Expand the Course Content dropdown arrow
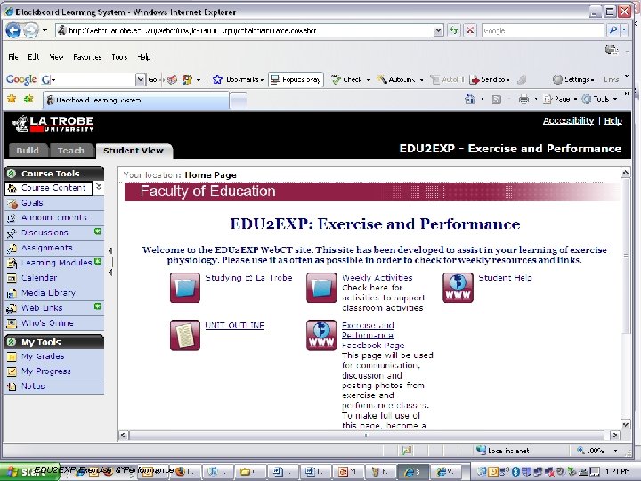This screenshot has height=481, width=641. point(99,187)
